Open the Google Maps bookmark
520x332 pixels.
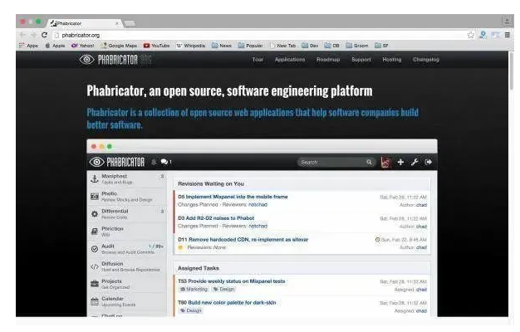pos(119,46)
